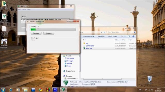Screen dimensions: 165x92
Task: Launch Internet Explorer from taskbar
Action: point(11,90)
